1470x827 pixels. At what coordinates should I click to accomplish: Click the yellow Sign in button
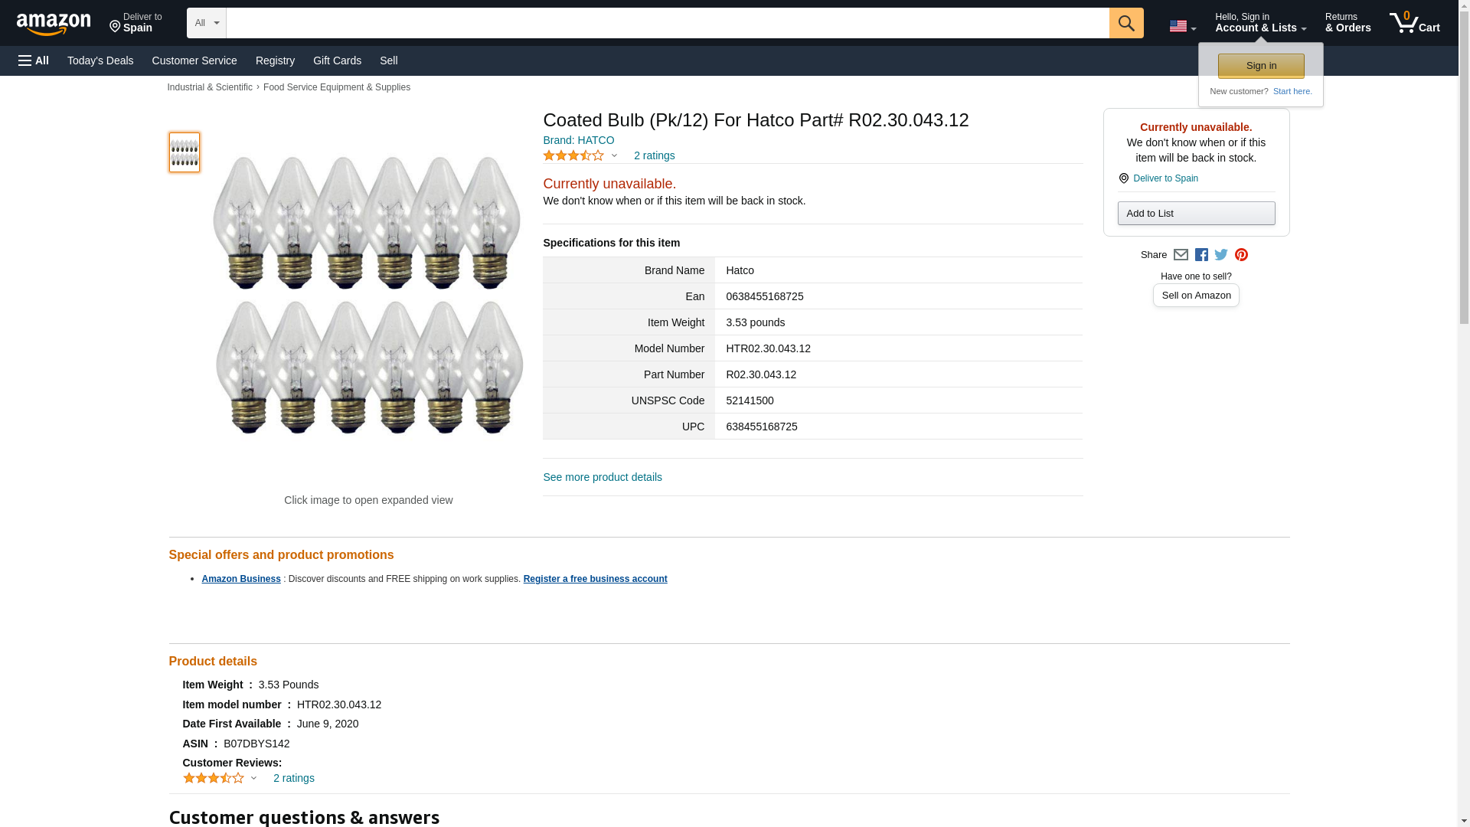[1261, 66]
